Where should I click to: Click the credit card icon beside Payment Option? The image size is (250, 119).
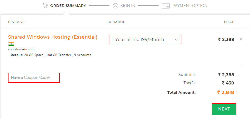click(166, 6)
